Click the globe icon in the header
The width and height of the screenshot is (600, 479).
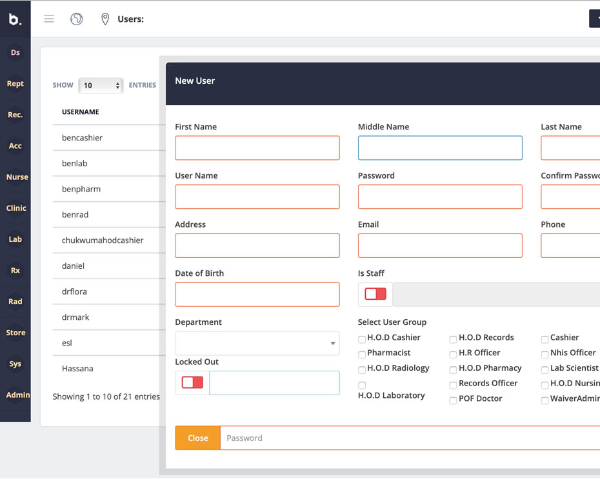click(x=77, y=19)
